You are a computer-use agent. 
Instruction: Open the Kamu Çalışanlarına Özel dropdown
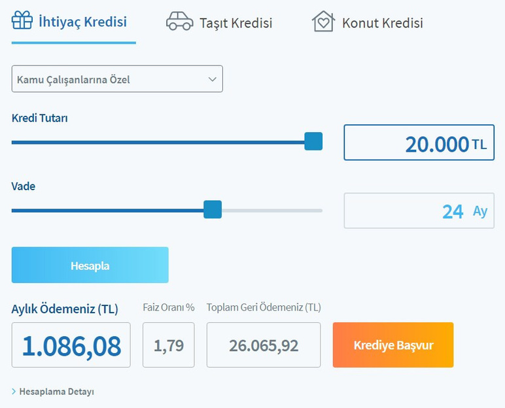point(117,79)
